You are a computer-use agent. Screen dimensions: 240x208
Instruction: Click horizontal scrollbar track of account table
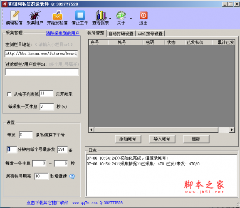[224, 130]
